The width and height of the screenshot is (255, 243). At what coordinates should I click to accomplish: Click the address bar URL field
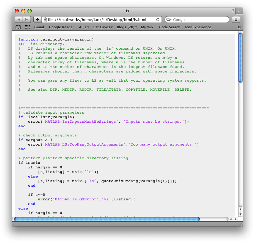click(101, 19)
